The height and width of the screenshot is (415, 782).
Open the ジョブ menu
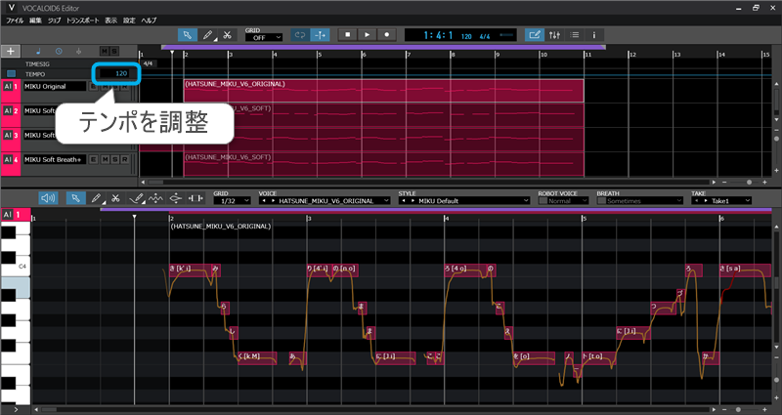tap(55, 21)
